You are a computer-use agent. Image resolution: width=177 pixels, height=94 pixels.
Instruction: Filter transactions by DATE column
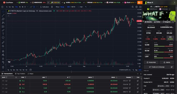pyautogui.click(x=7, y=77)
